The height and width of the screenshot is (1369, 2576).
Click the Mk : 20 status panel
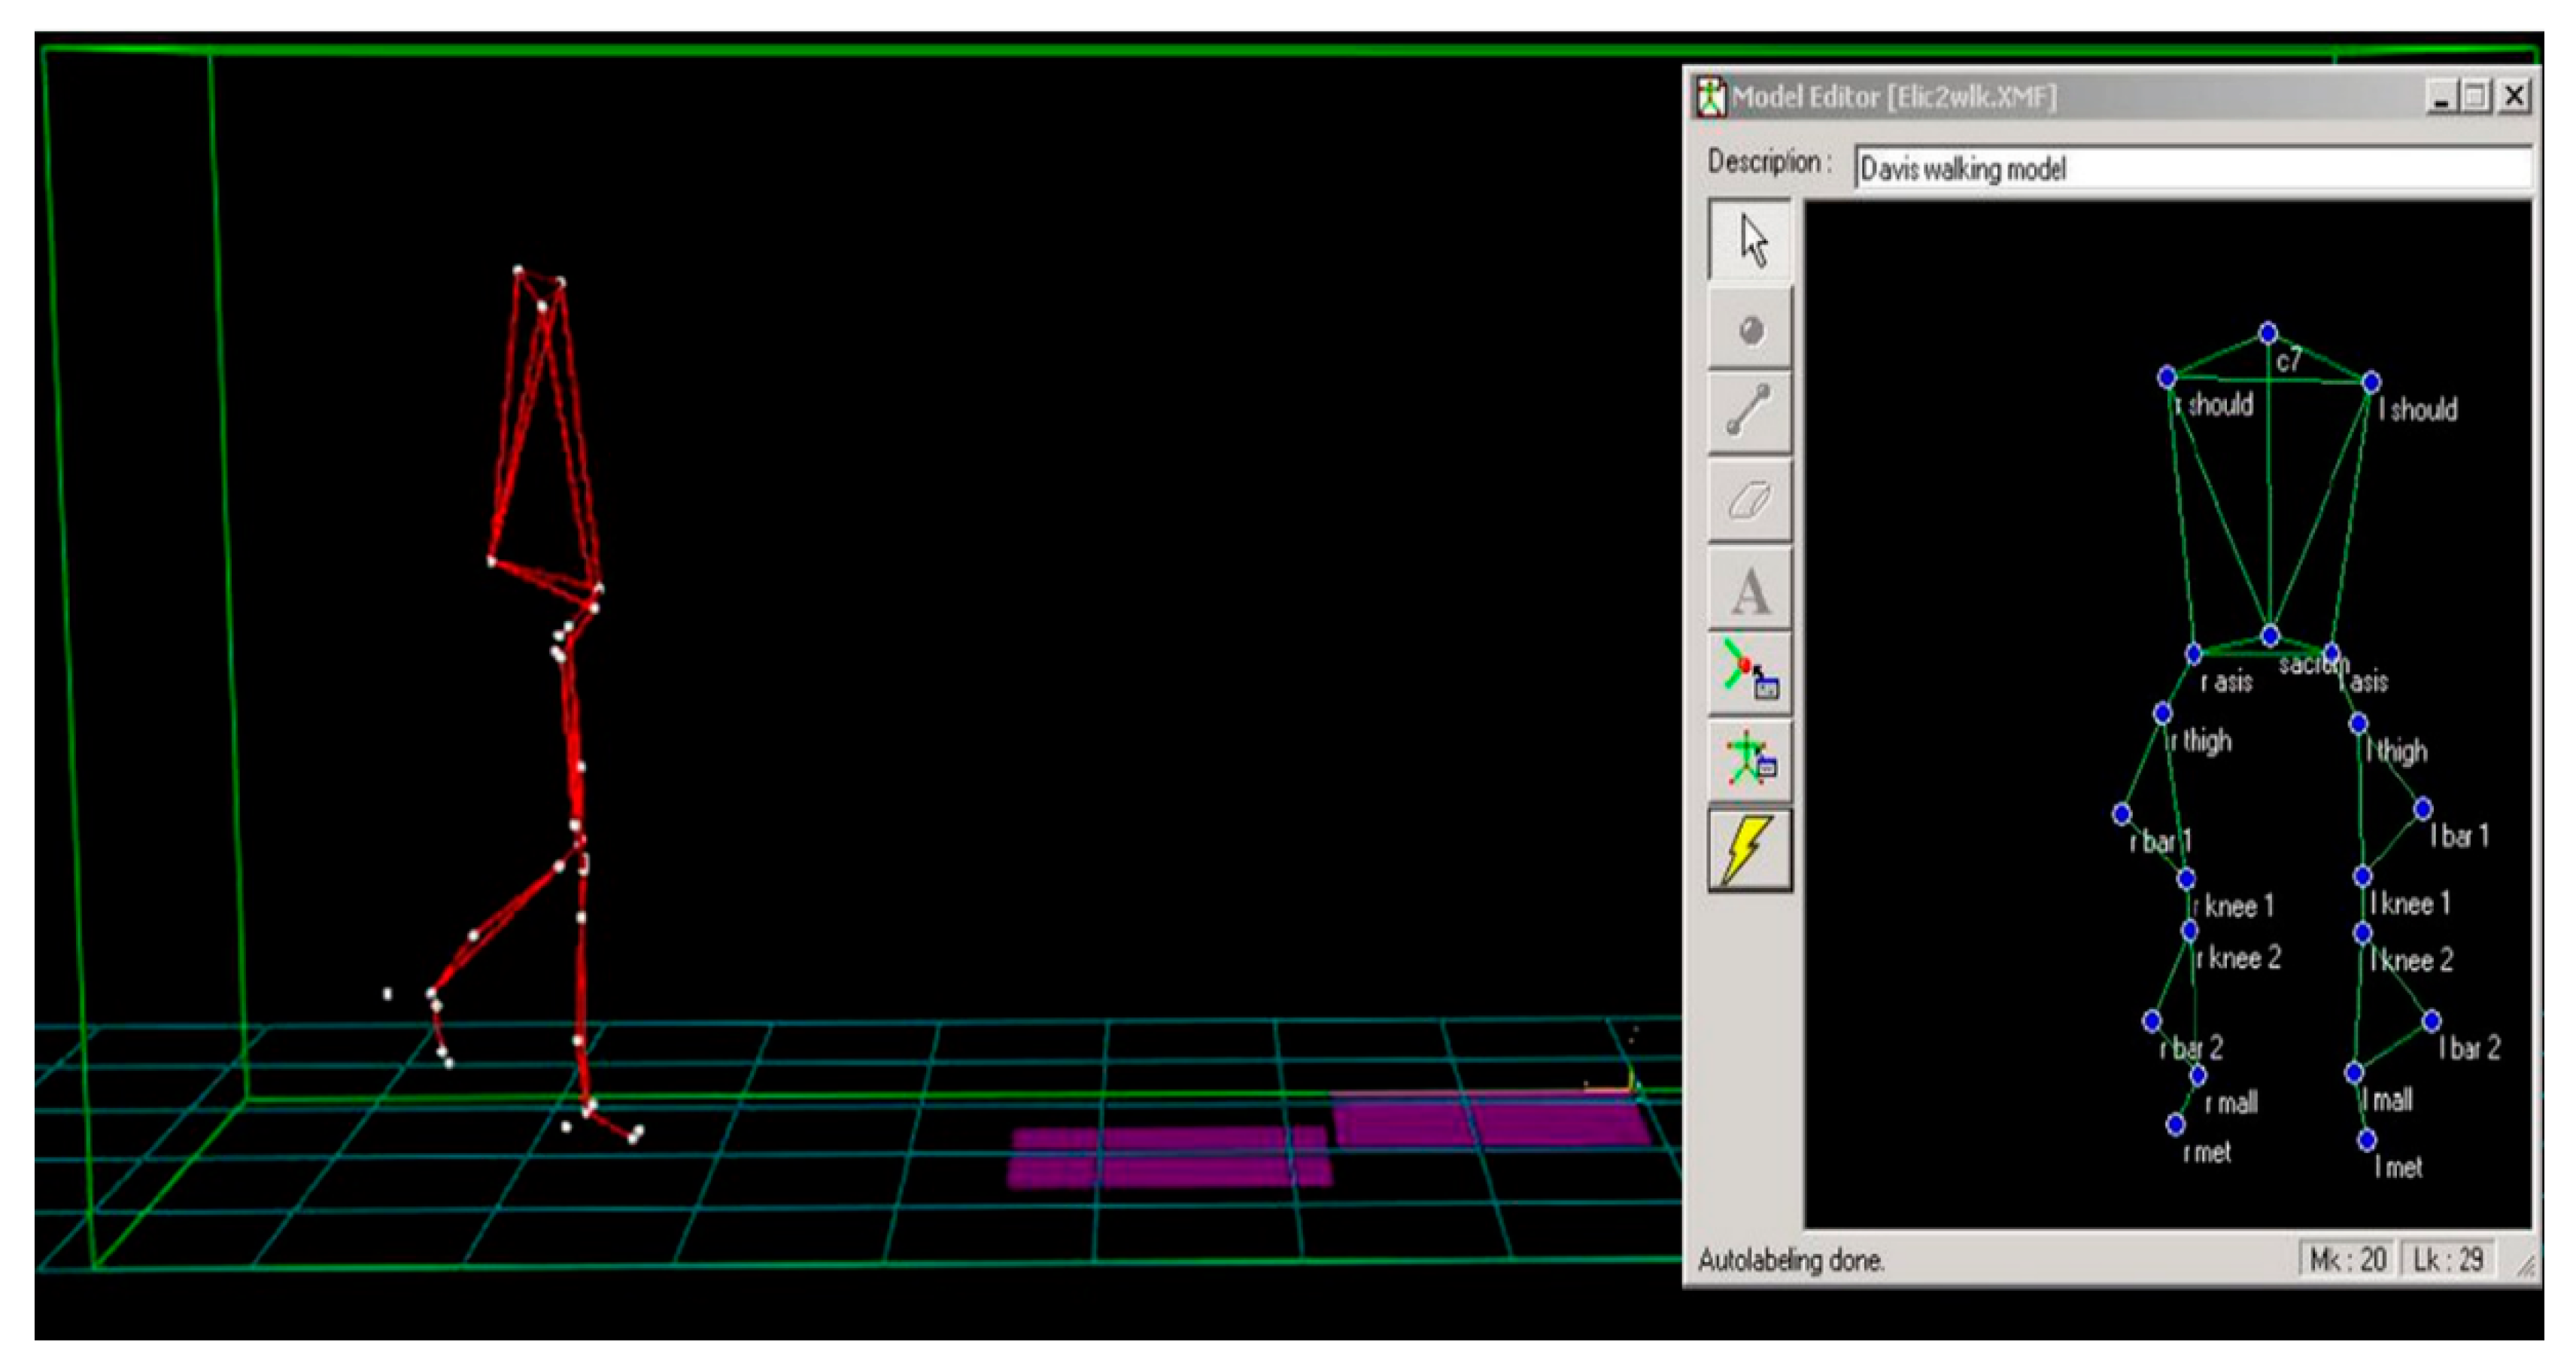tap(2346, 1259)
